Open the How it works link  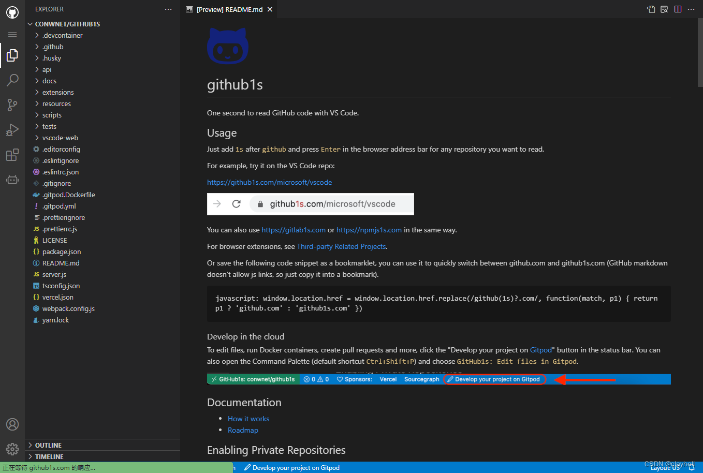pyautogui.click(x=248, y=419)
